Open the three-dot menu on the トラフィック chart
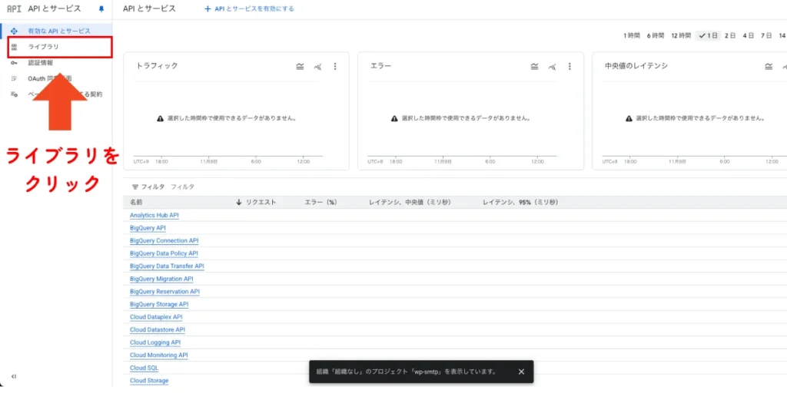The width and height of the screenshot is (787, 393). tap(335, 67)
